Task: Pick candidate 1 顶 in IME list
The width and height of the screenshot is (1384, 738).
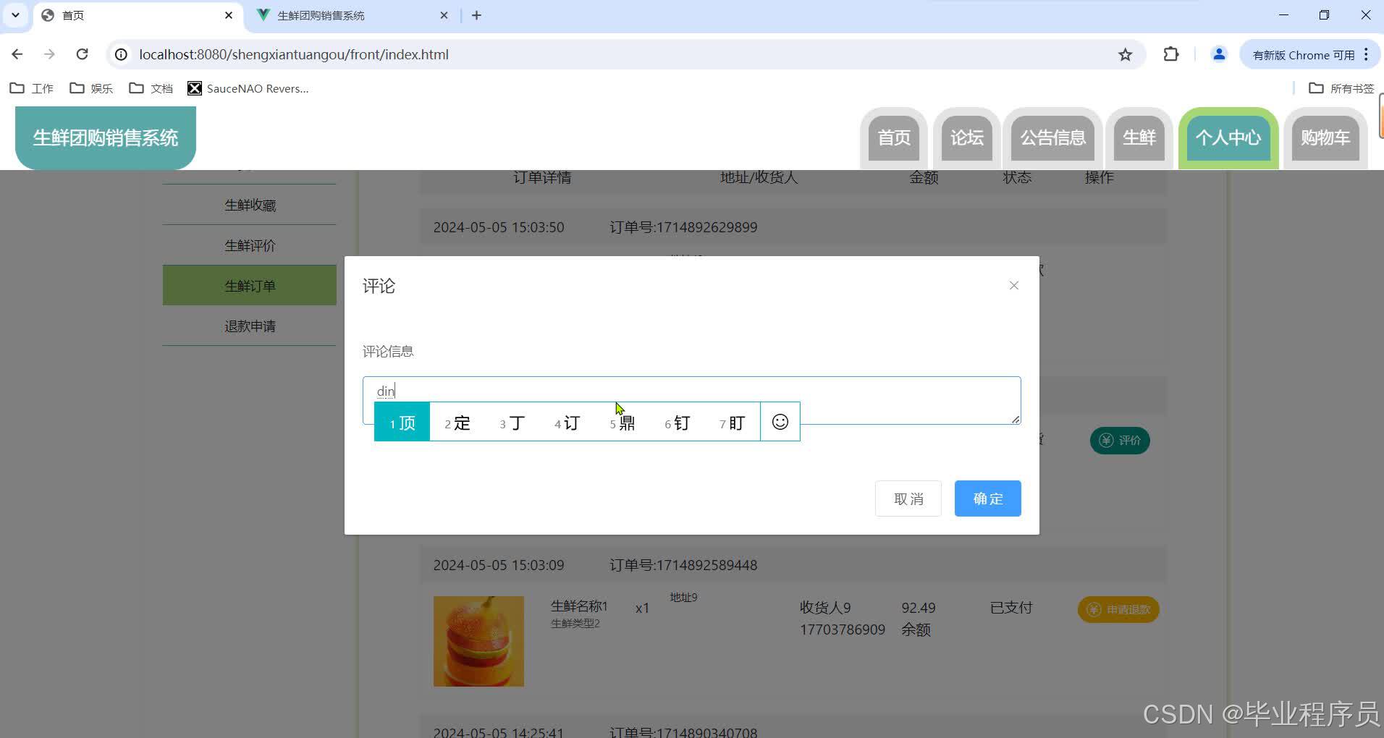Action: 402,423
